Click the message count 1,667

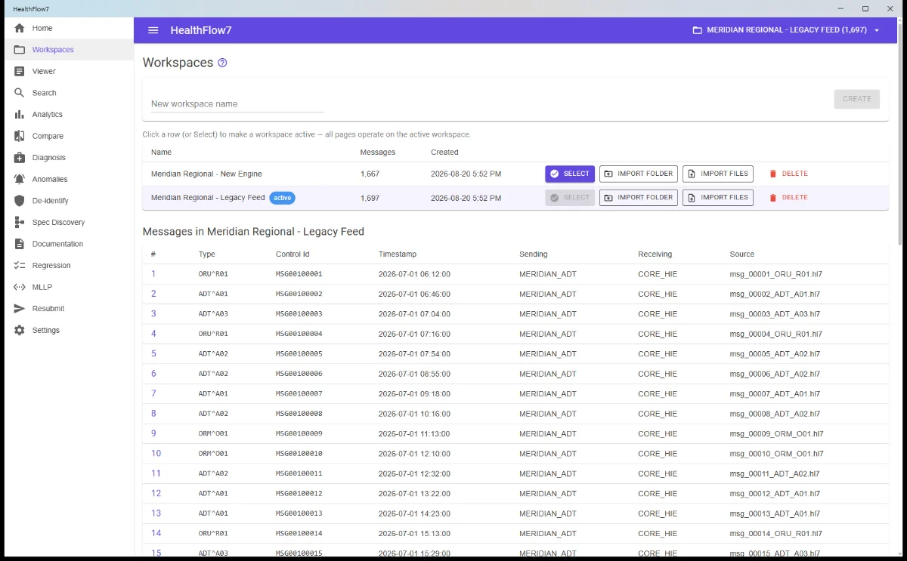pyautogui.click(x=370, y=174)
